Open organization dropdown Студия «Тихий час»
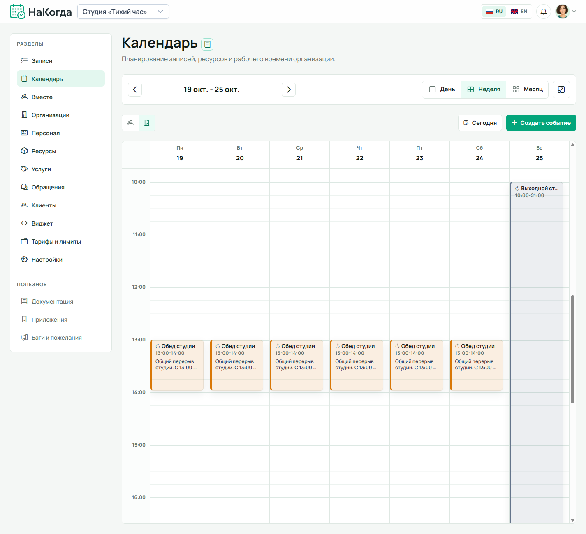The height and width of the screenshot is (534, 586). [x=123, y=12]
